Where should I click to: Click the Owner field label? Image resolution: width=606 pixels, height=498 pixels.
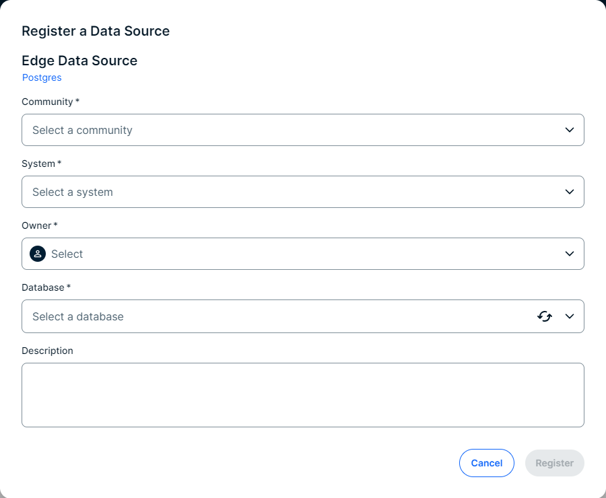point(36,225)
